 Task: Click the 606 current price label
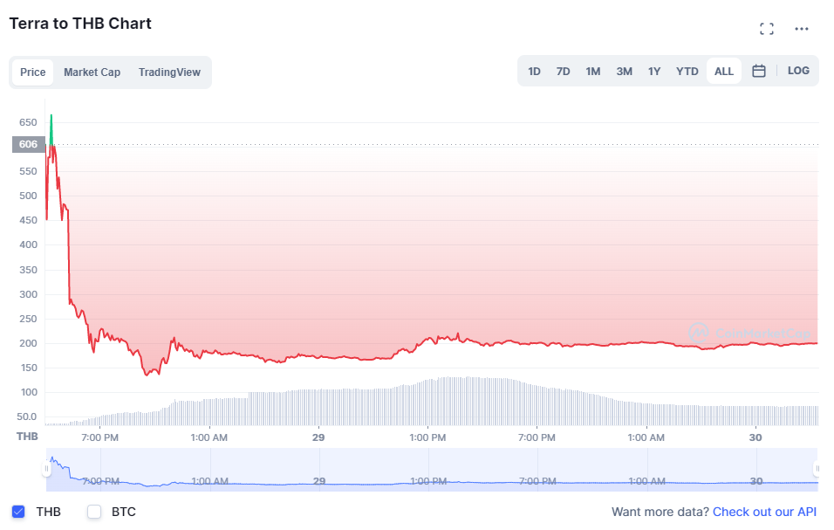(x=29, y=144)
